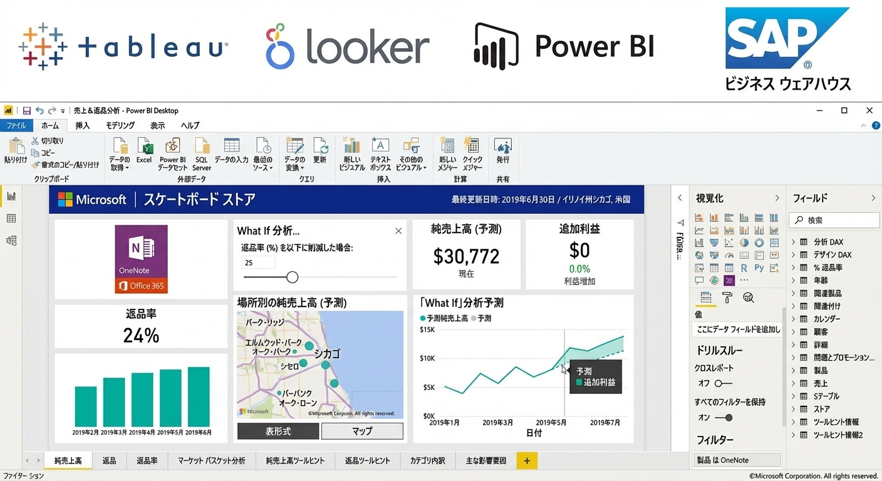Click the 返品率 value box showing 25
This screenshot has width=882, height=481.
point(258,262)
